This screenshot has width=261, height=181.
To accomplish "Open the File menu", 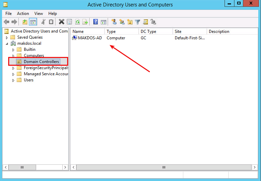I will click(x=9, y=14).
